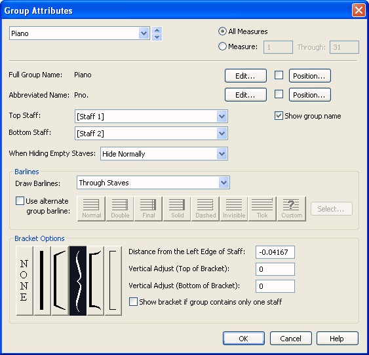Choose the Dashed barline icon
369x355 pixels.
coord(205,209)
